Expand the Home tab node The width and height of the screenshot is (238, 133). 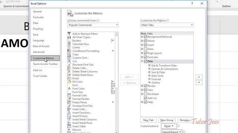pos(142,41)
